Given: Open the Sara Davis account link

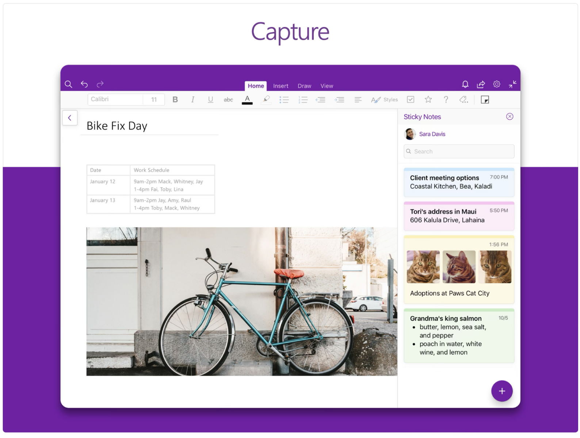Looking at the screenshot, I should tap(432, 134).
